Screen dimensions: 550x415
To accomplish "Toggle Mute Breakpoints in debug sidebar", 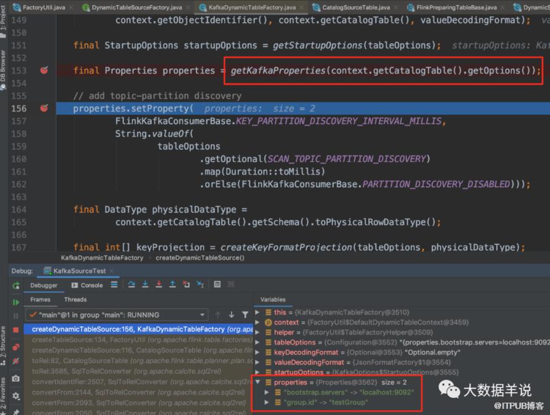I will [16, 361].
